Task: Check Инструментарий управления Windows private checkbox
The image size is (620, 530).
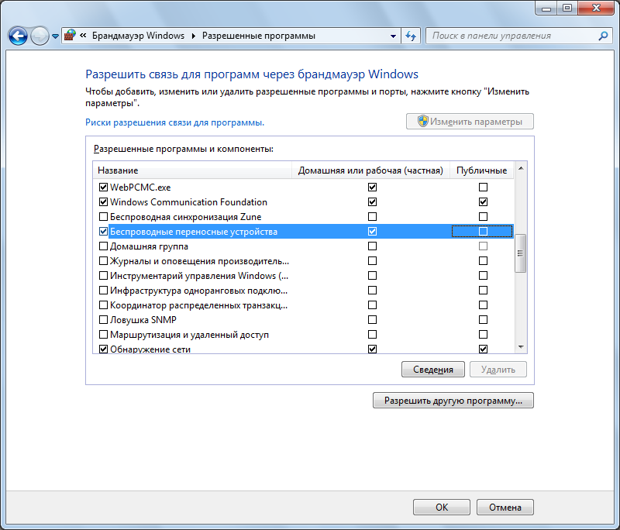Action: [x=372, y=276]
